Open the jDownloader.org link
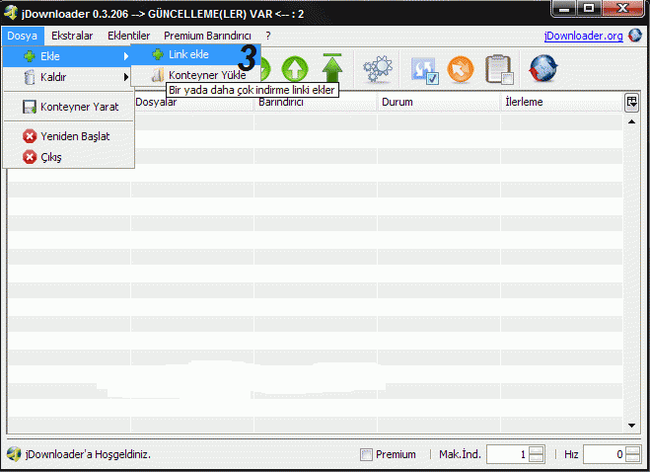 coord(583,36)
